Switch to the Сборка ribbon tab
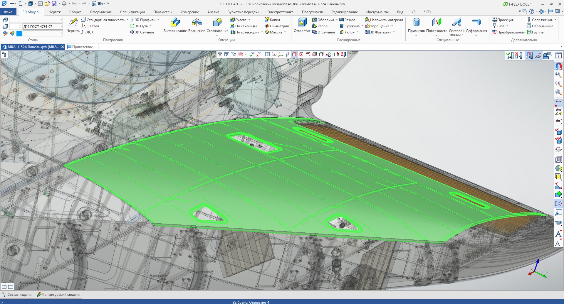This screenshot has height=304, width=564. 75,12
